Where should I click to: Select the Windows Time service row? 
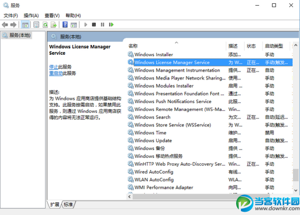click(x=210, y=133)
